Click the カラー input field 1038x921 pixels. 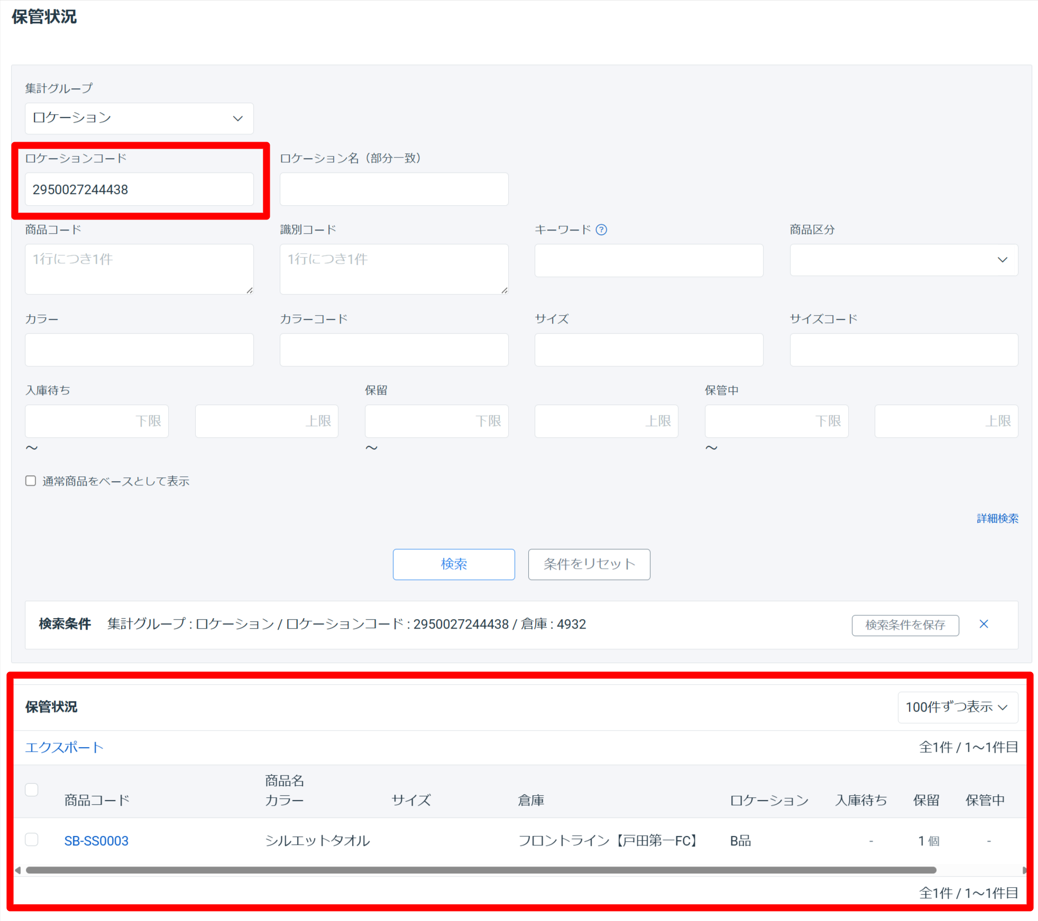coord(139,349)
